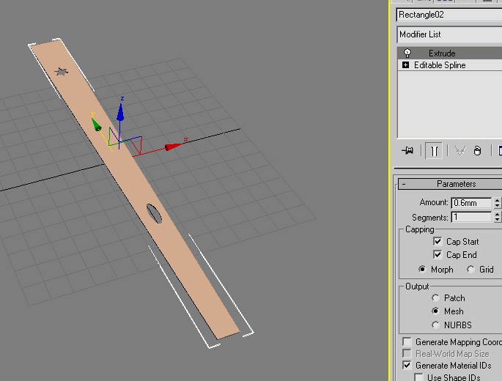Click the Configure Modifier Sets icon
Image resolution: width=502 pixels, height=381 pixels.
[x=499, y=150]
